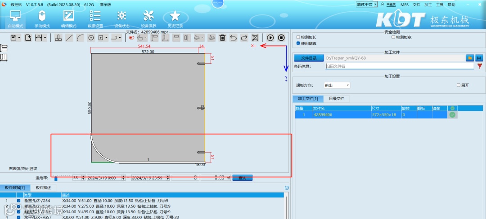Switch to the 目录文件 tab
This screenshot has width=486, height=219.
(337, 99)
